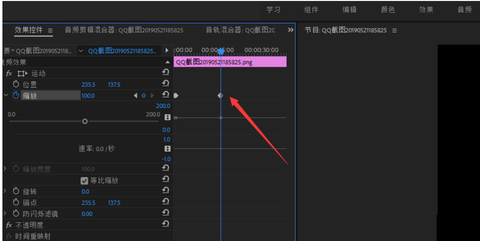Click the 缩放 slider handle

point(85,121)
